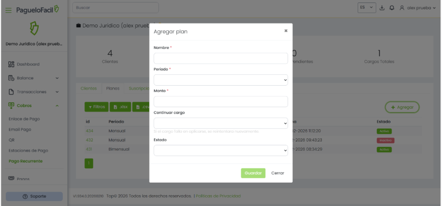Screen dimensions: 442x206
Task: Export the table as .xlsx
Action: (x=120, y=107)
